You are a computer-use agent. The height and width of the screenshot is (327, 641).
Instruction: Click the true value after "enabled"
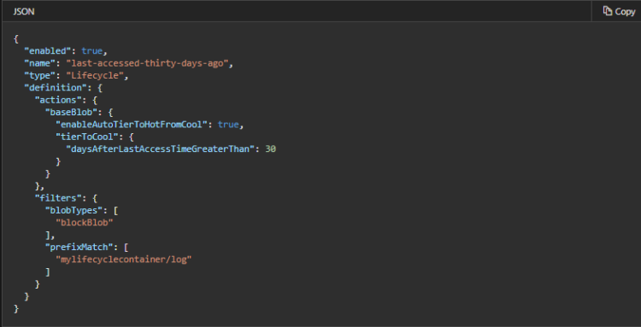click(x=91, y=51)
